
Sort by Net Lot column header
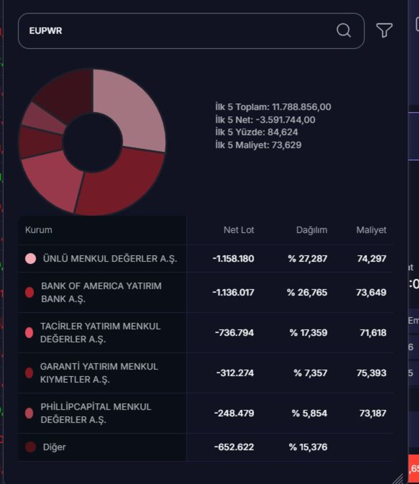tap(239, 230)
